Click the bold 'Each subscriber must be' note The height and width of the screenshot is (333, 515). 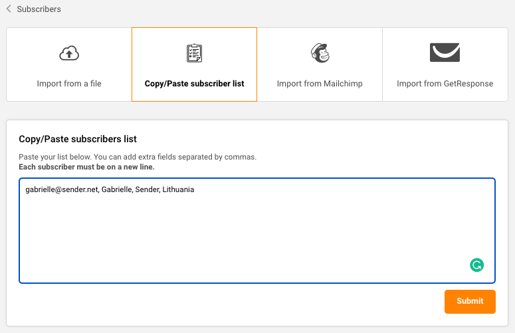pos(86,167)
